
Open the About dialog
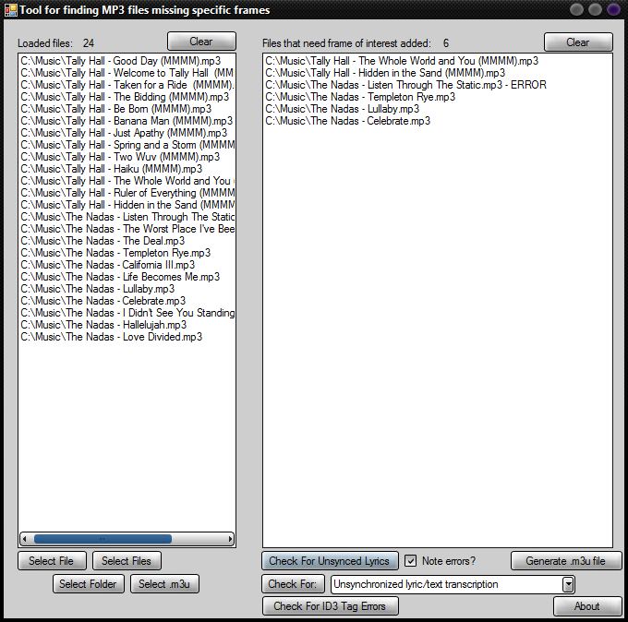tap(587, 606)
